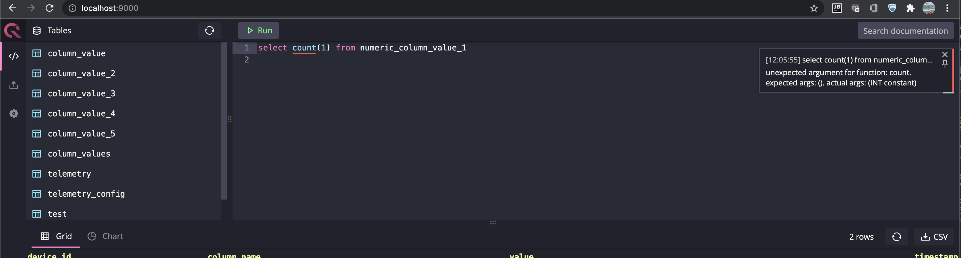The width and height of the screenshot is (961, 258).
Task: Pin the error notification
Action: pos(945,64)
